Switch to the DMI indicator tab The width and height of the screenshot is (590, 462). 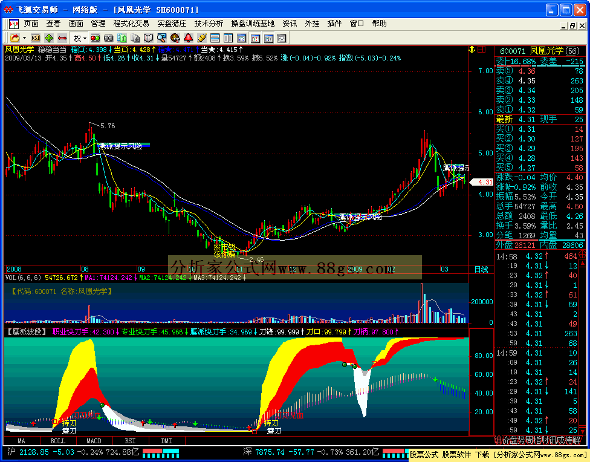tap(167, 441)
